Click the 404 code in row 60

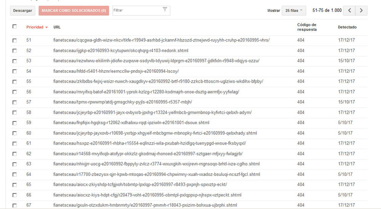click(x=301, y=133)
